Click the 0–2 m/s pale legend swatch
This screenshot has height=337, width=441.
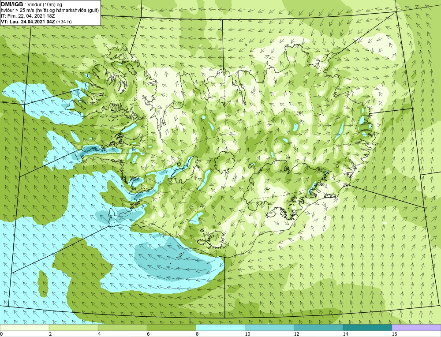coord(24,327)
